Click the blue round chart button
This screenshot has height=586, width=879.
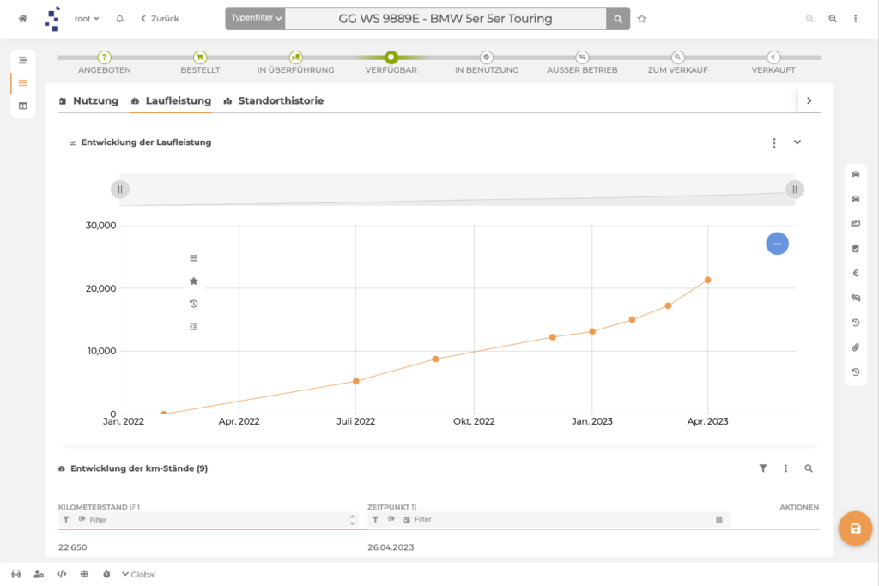pyautogui.click(x=777, y=243)
